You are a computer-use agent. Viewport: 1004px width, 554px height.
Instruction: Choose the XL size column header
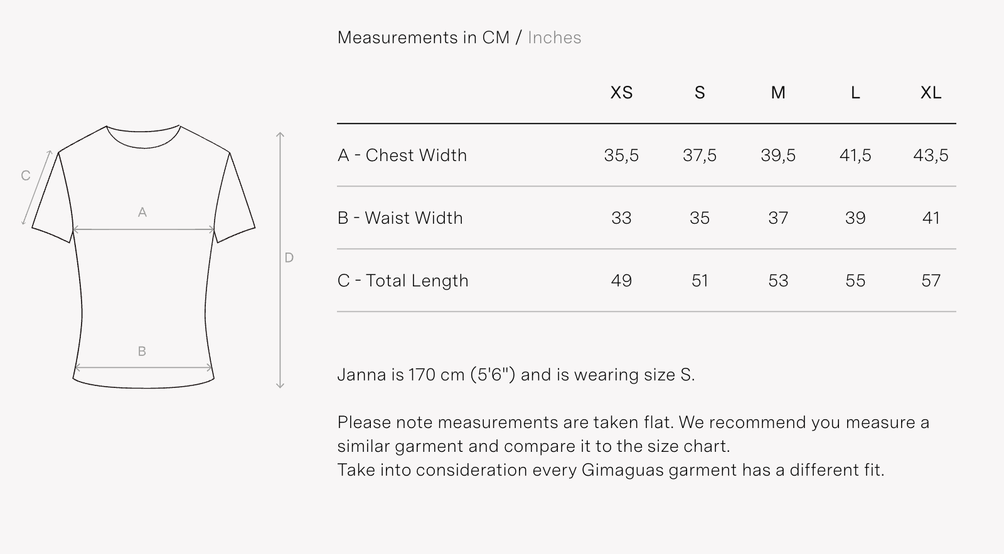coord(931,93)
